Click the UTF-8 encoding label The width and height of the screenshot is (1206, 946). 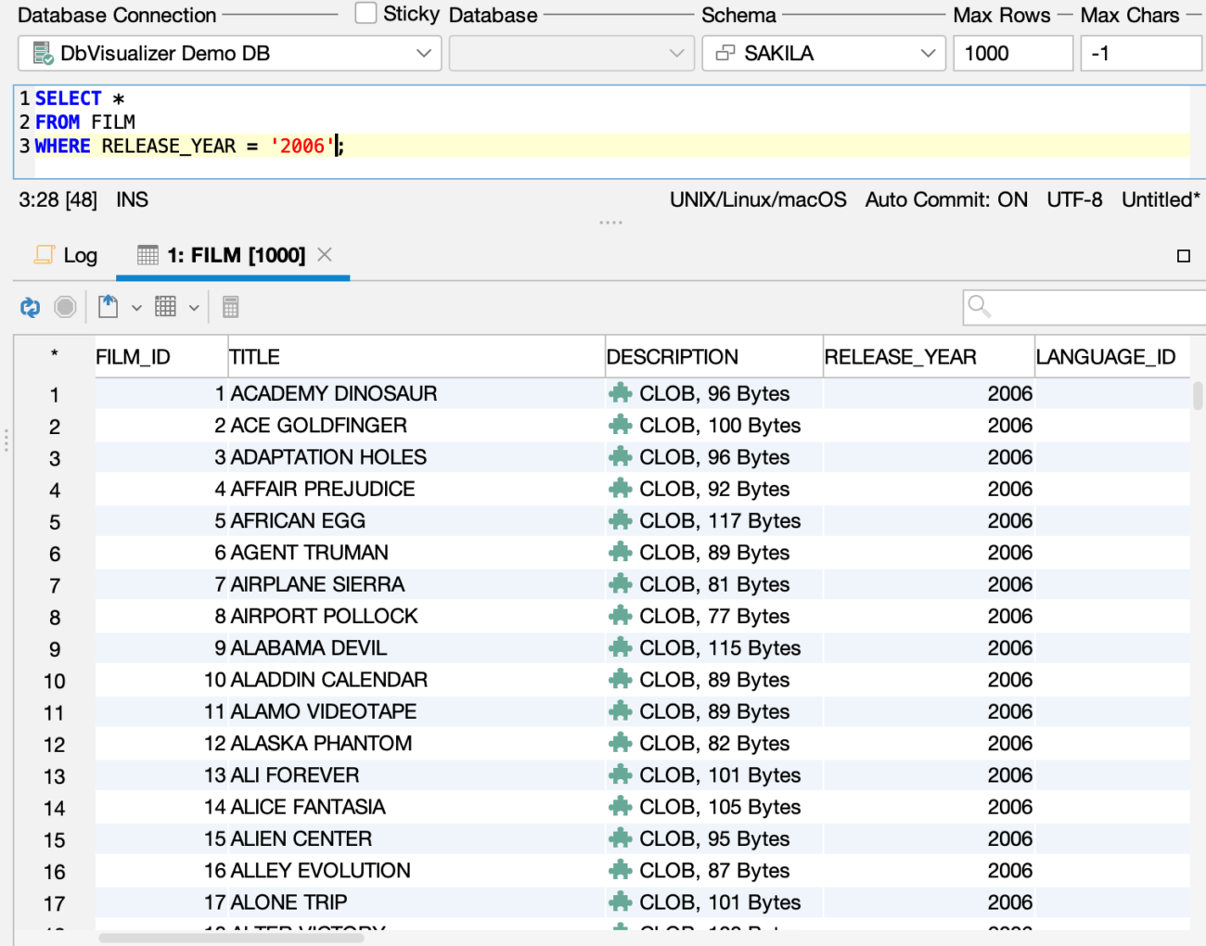pyautogui.click(x=1074, y=199)
